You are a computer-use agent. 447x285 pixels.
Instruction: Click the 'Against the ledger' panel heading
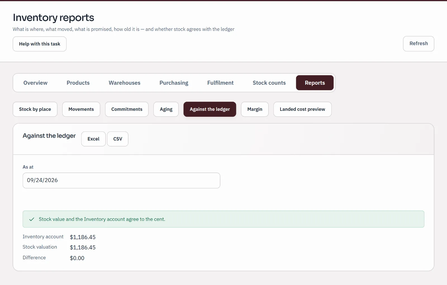tap(49, 136)
